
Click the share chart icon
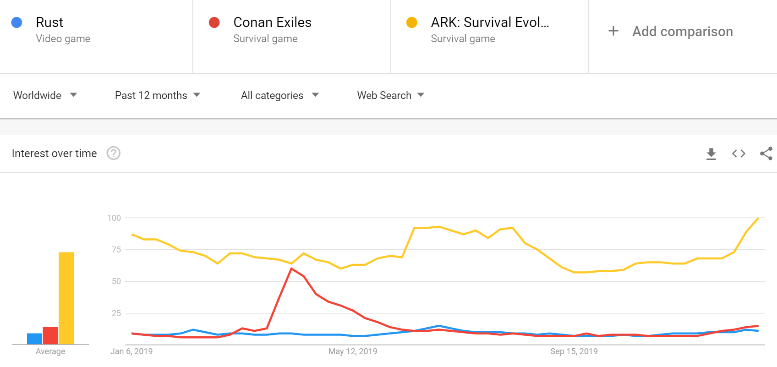(766, 153)
